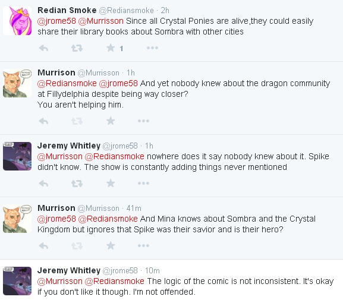343x303 pixels.
Task: Star Murrison's tweet about Mina and Sombra
Action: 111,246
